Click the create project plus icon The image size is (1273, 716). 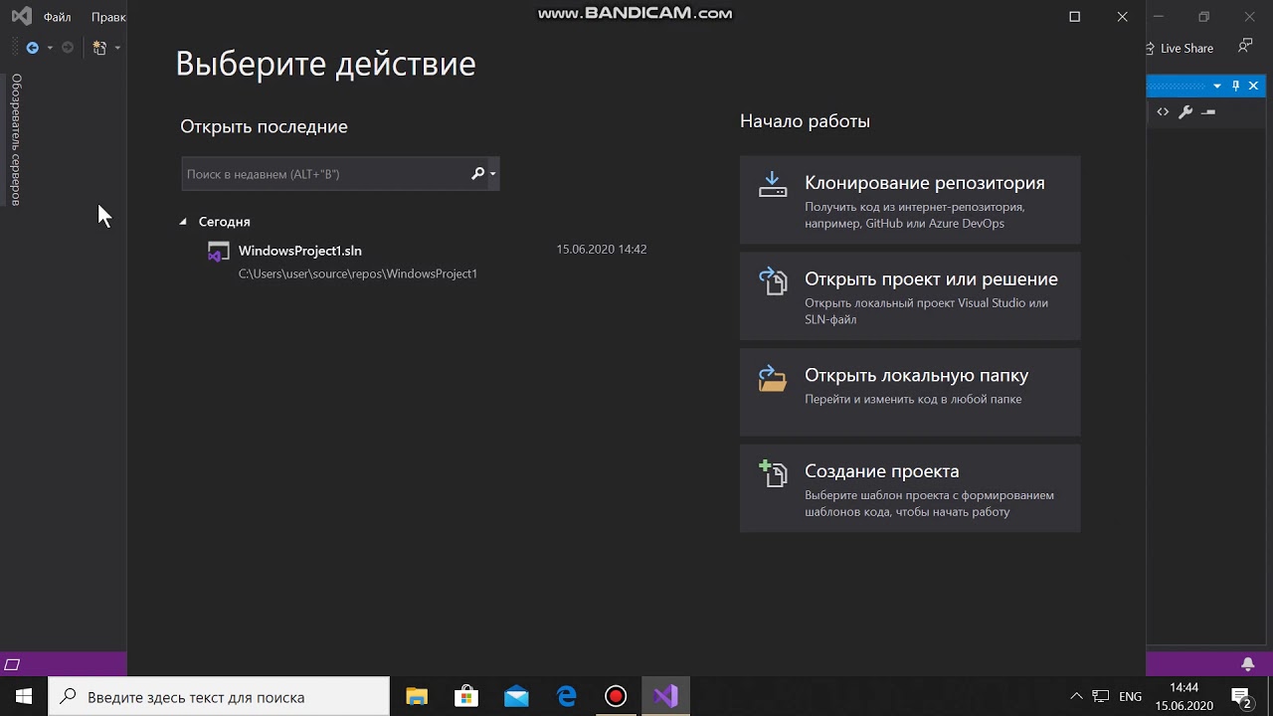[x=773, y=473]
